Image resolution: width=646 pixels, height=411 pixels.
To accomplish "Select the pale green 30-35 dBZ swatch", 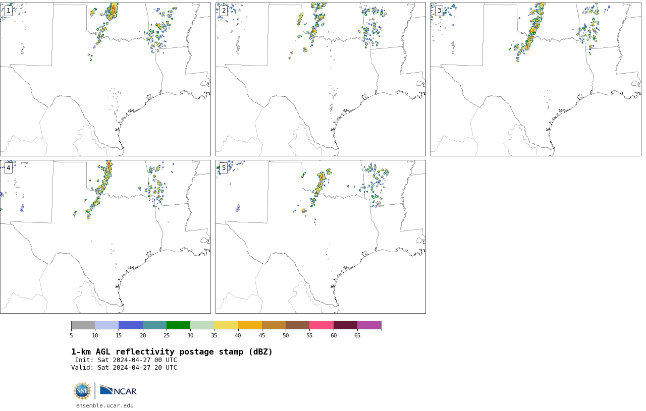I will tap(202, 325).
